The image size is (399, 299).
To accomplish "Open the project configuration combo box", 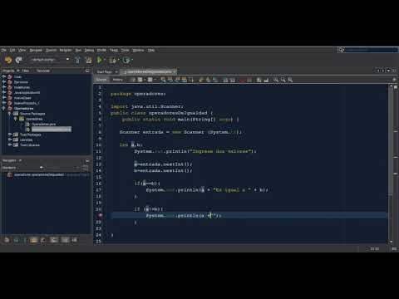I will 50,60.
